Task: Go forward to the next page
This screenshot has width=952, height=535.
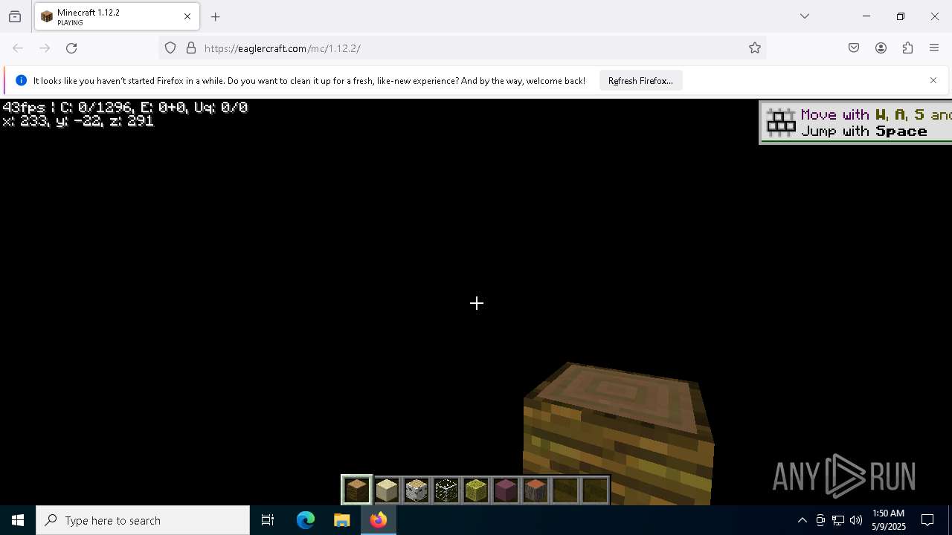Action: [x=45, y=48]
